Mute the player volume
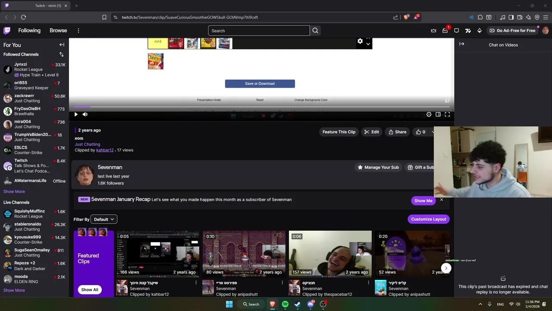The height and width of the screenshot is (311, 552). point(85,114)
